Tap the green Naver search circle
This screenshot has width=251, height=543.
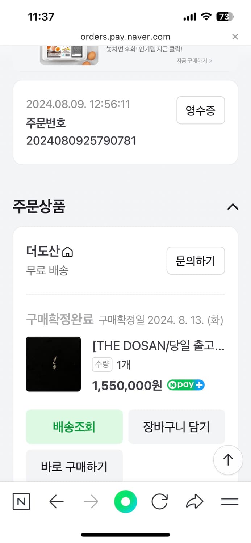tap(125, 502)
